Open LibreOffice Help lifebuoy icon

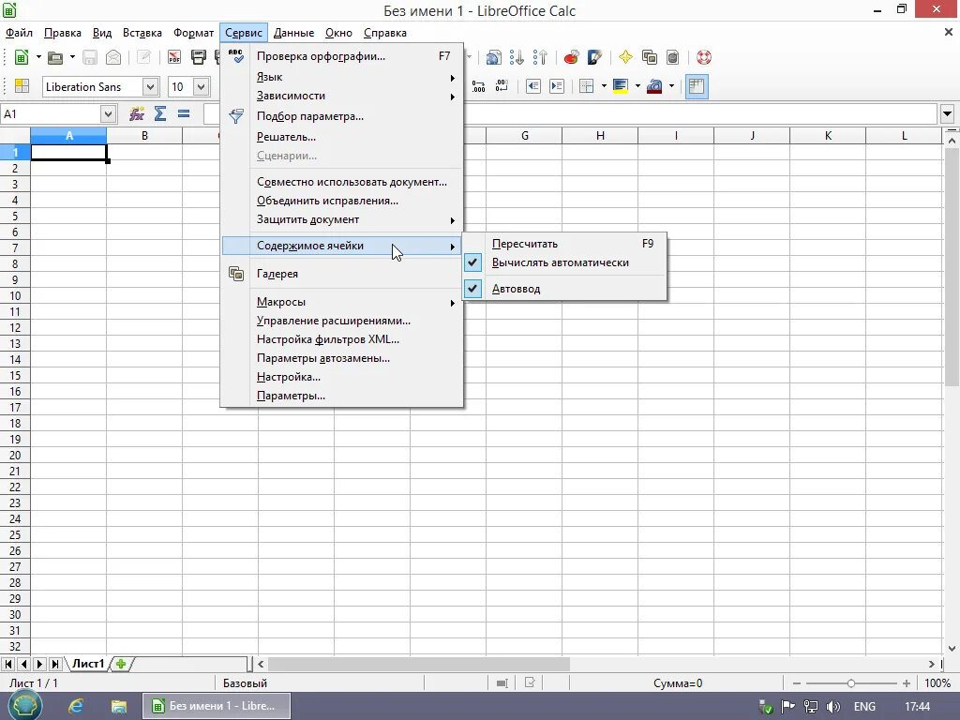[704, 57]
